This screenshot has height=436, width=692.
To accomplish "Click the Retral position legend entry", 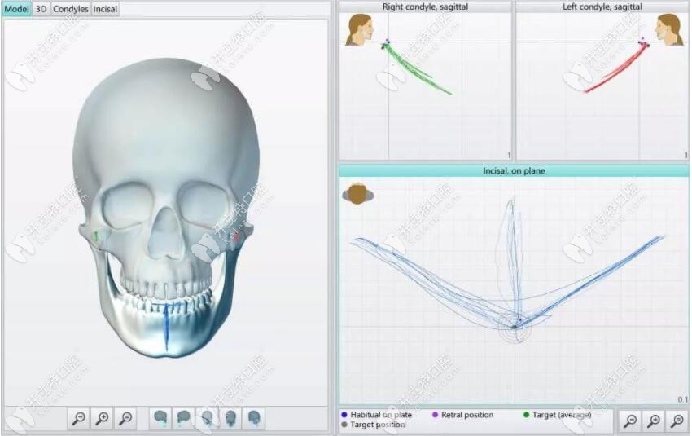I will coord(466,415).
